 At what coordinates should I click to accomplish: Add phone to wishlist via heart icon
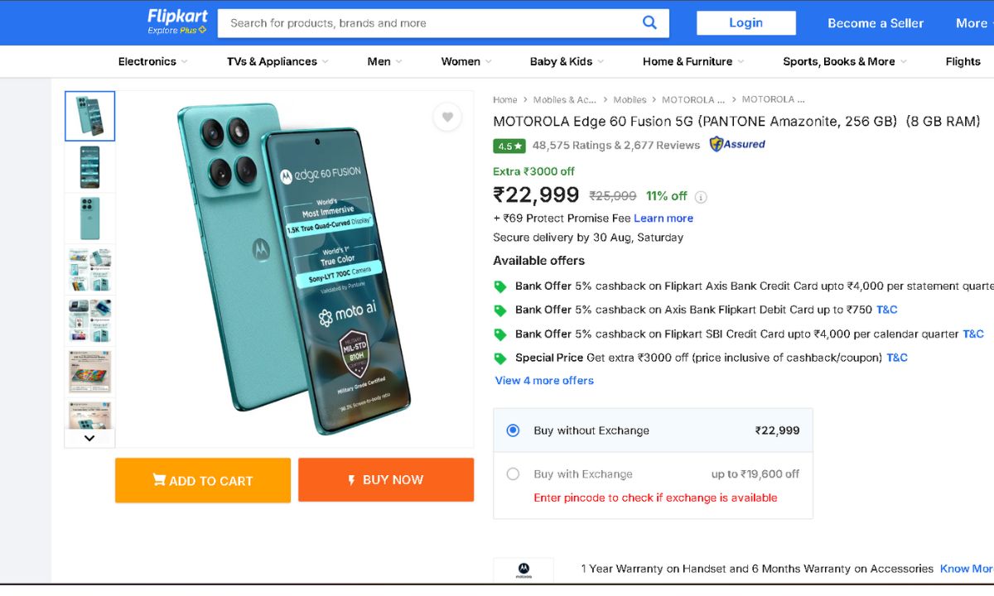pos(447,118)
